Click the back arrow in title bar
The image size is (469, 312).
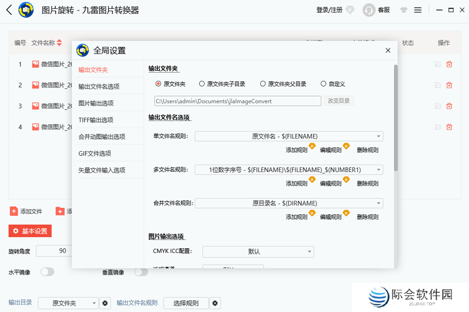[x=9, y=10]
